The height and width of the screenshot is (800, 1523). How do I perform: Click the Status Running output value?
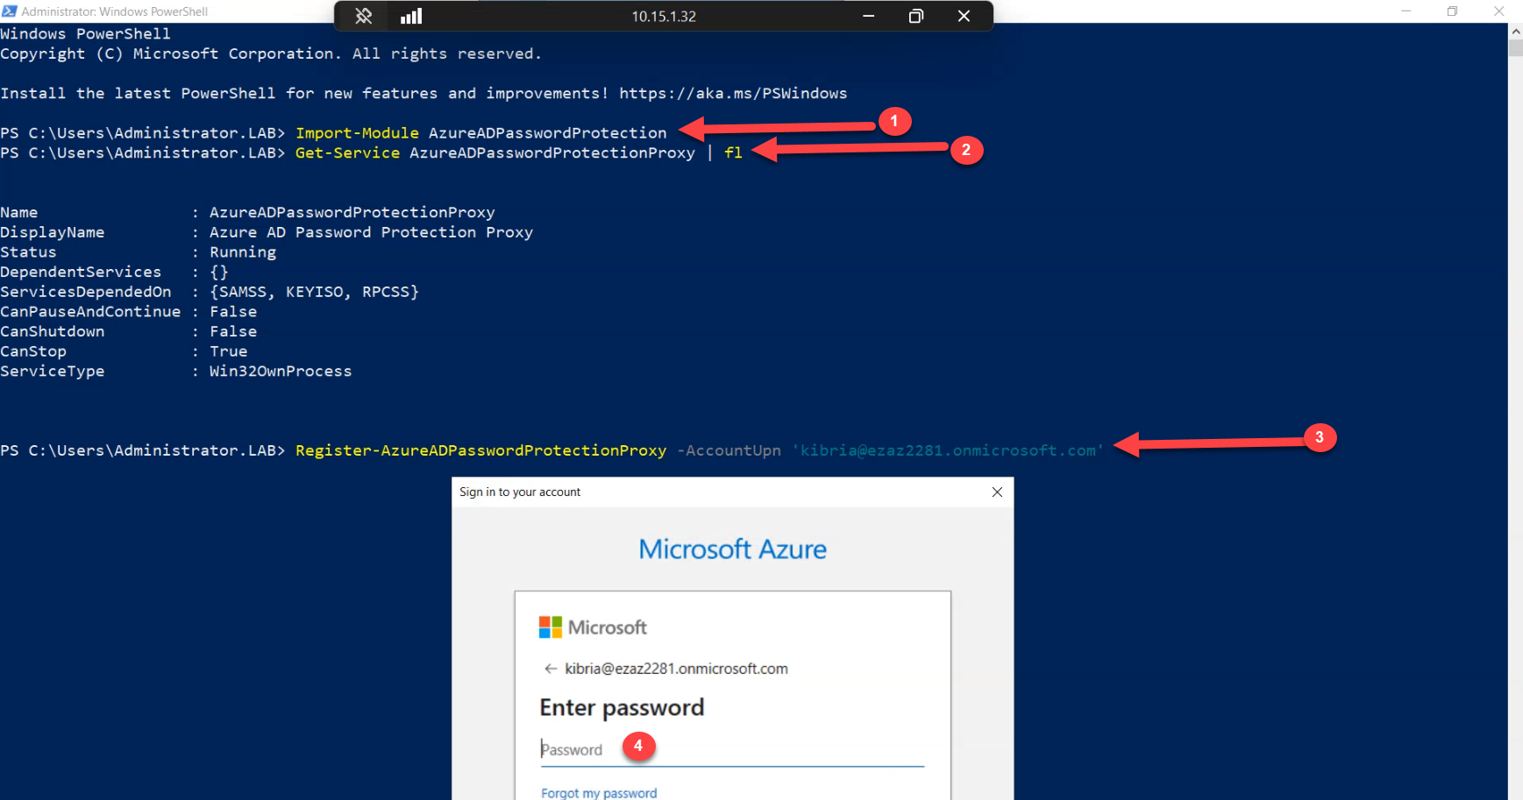[x=243, y=251]
